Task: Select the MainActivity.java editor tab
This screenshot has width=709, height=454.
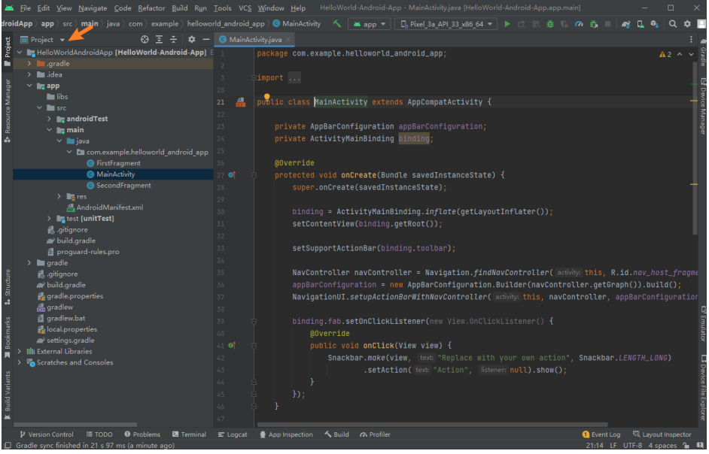Action: [256, 39]
